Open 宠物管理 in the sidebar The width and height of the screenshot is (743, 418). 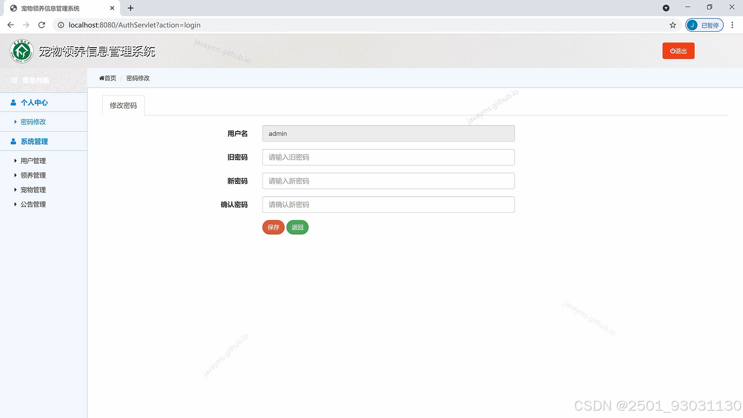pyautogui.click(x=33, y=190)
